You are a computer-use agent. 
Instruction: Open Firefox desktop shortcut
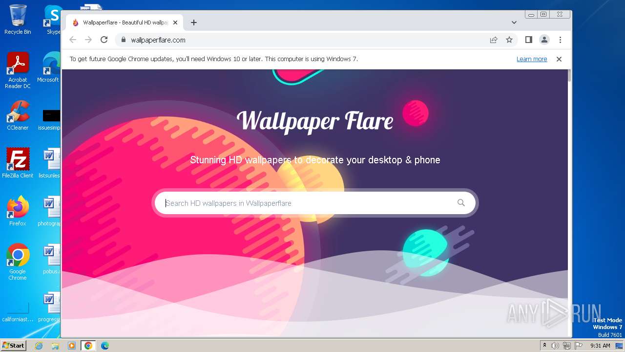(18, 211)
